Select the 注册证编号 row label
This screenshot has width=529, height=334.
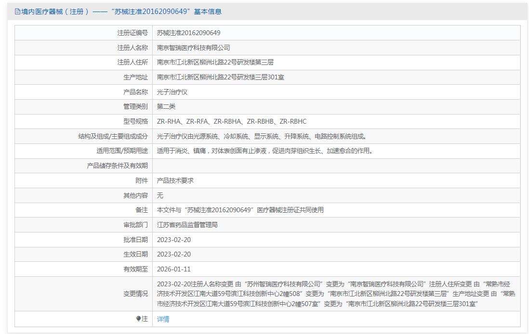(132, 33)
